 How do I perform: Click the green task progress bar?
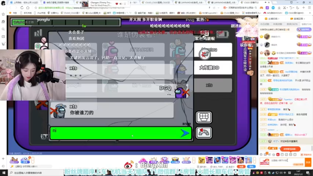(x=66, y=22)
